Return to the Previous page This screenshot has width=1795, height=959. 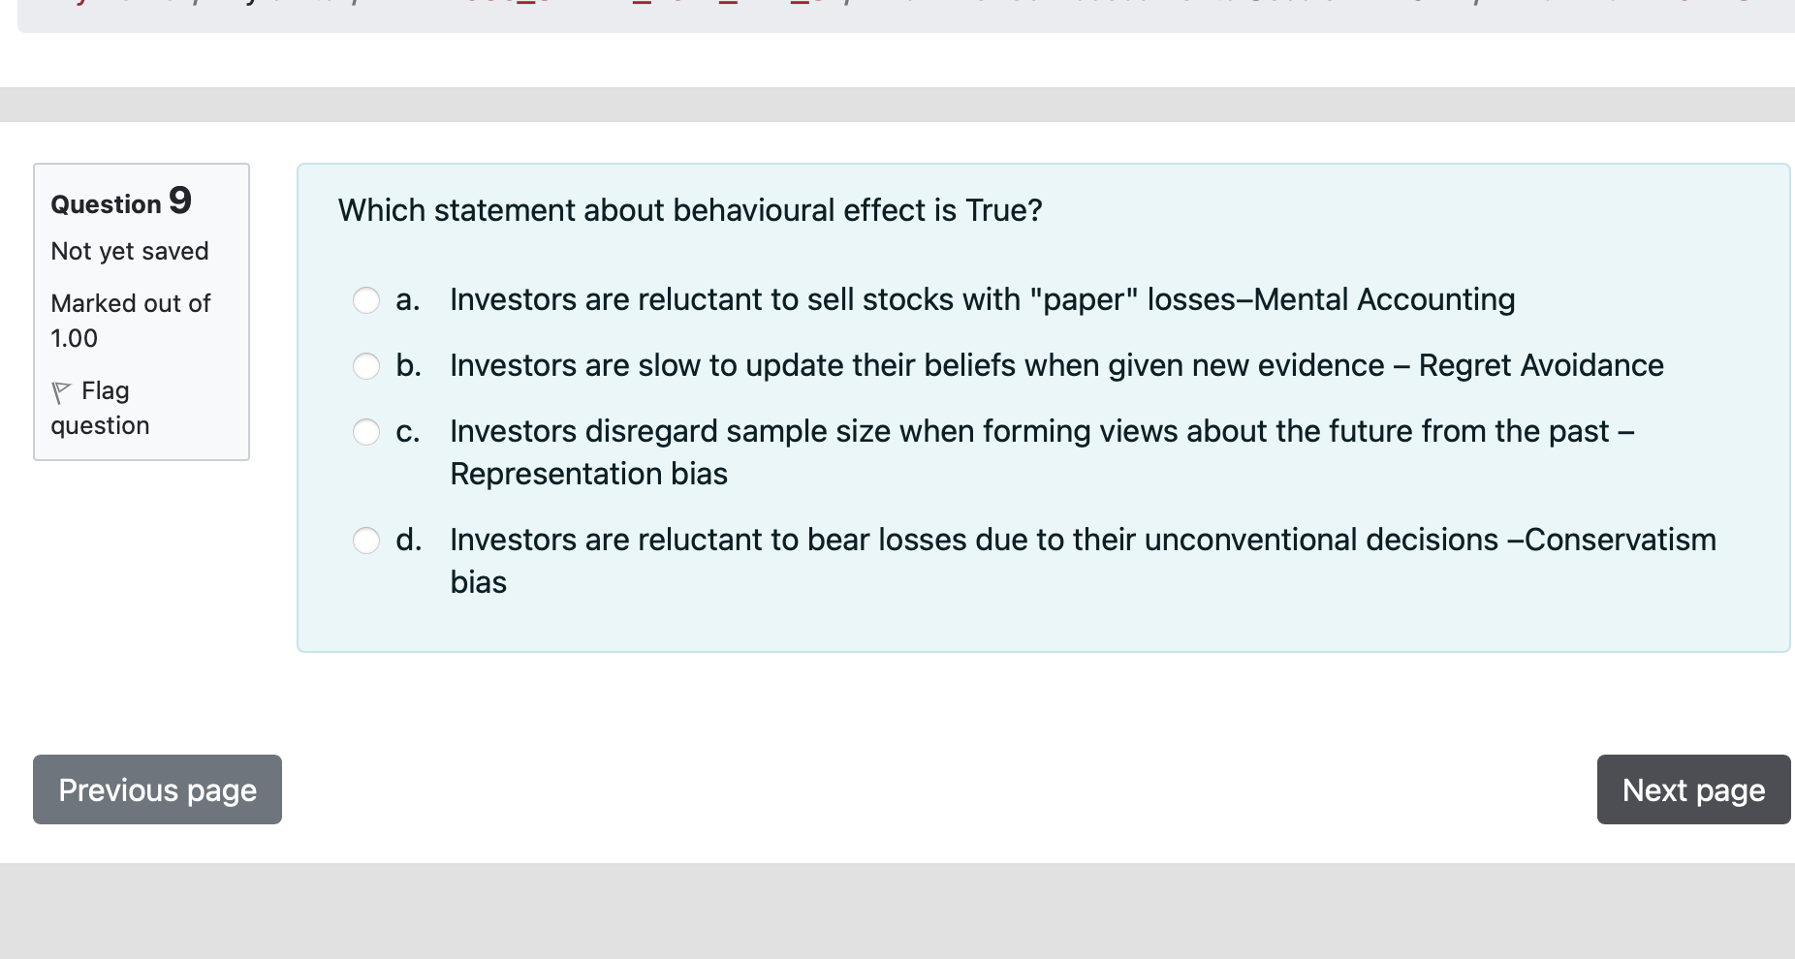(x=156, y=789)
